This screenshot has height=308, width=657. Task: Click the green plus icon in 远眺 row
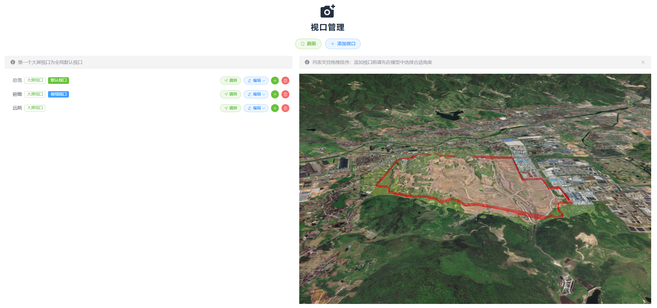(x=275, y=108)
